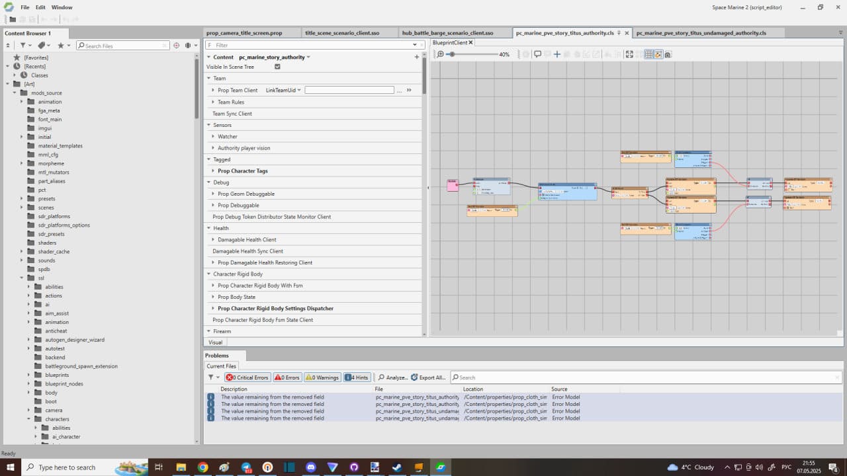Close the BlueprintClient tab
Screen dimensions: 847x476
coord(471,42)
